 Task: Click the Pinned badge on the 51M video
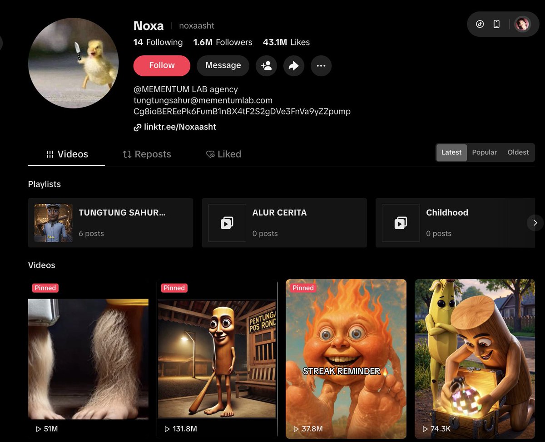(x=45, y=288)
